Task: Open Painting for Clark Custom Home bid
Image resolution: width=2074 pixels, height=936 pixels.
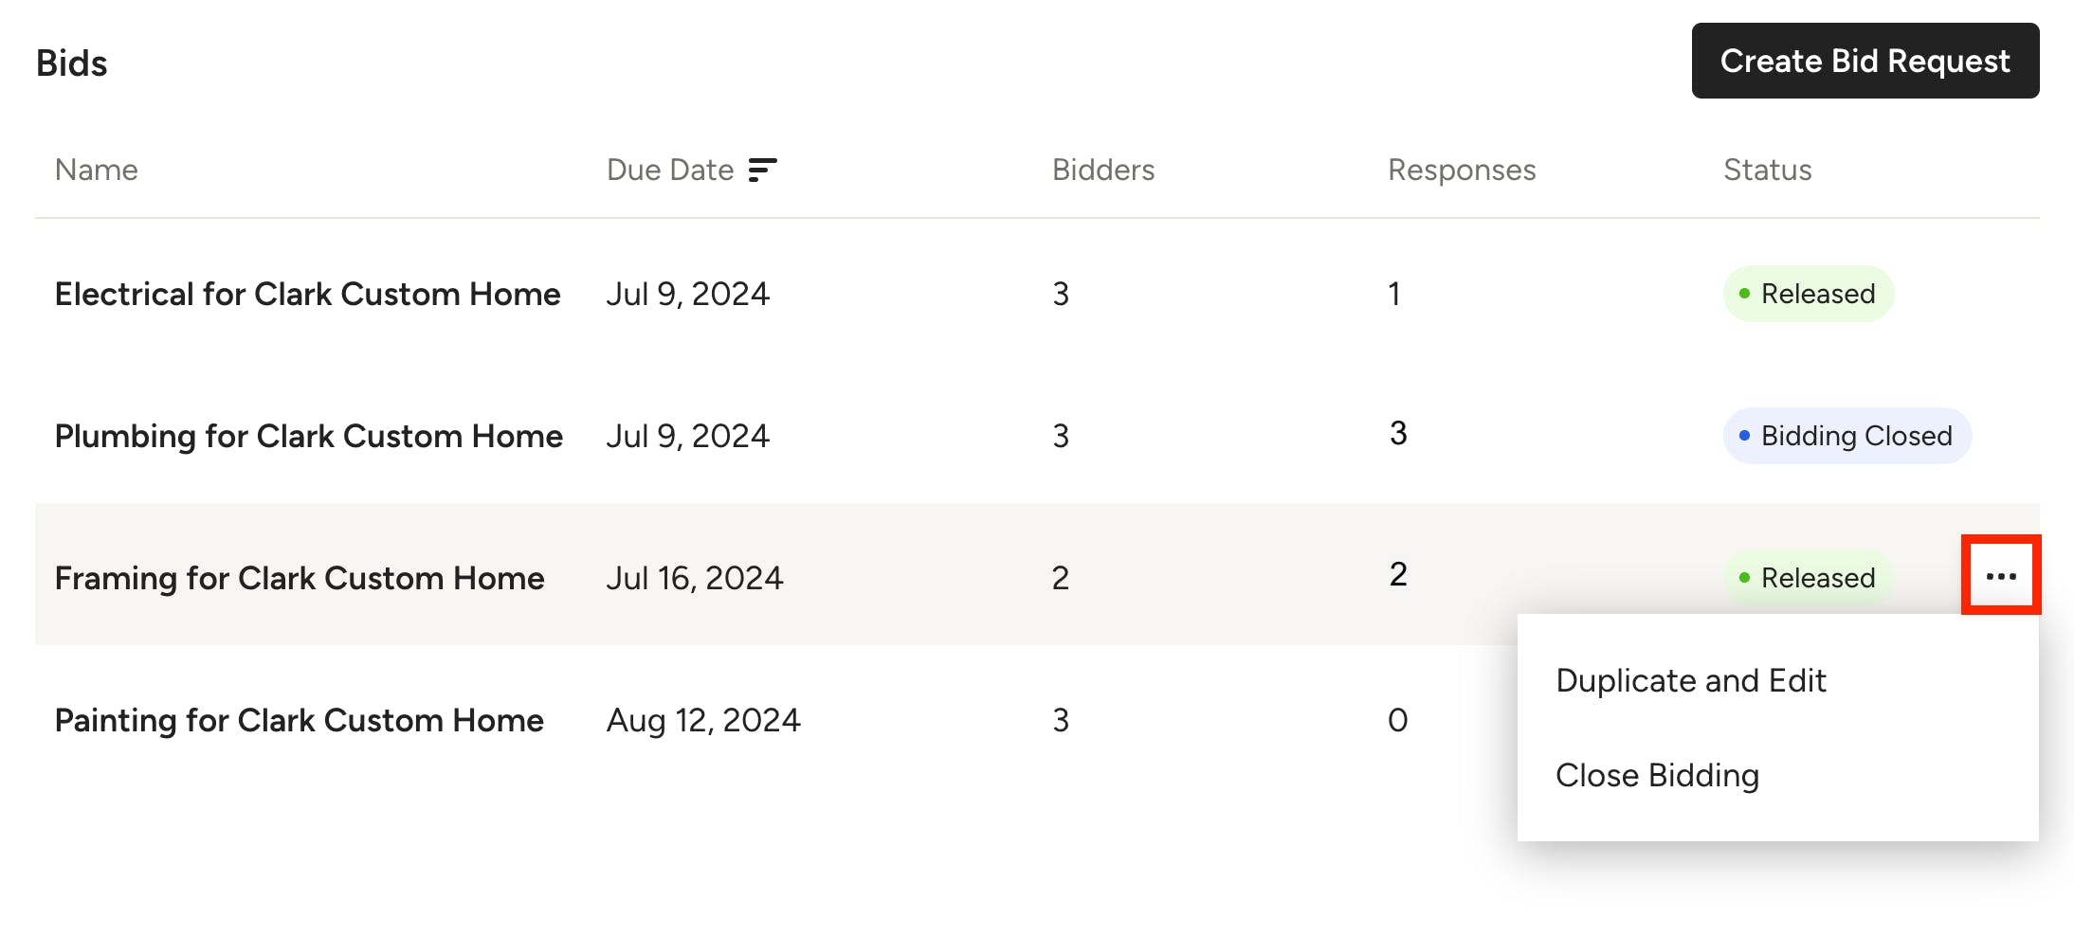Action: click(x=299, y=720)
